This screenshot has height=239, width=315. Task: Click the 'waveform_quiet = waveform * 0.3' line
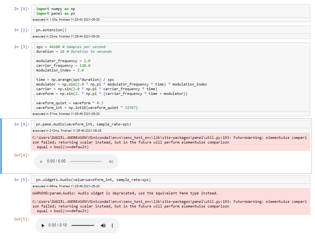point(70,103)
